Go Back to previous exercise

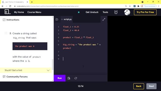click(139, 86)
